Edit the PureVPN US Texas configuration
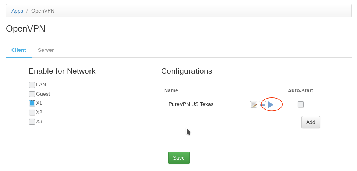Viewport: 357px width, 171px height. (254, 105)
